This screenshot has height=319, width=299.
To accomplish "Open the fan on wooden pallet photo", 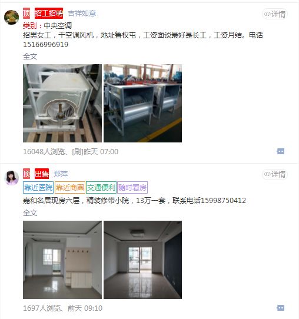I will tap(62, 103).
